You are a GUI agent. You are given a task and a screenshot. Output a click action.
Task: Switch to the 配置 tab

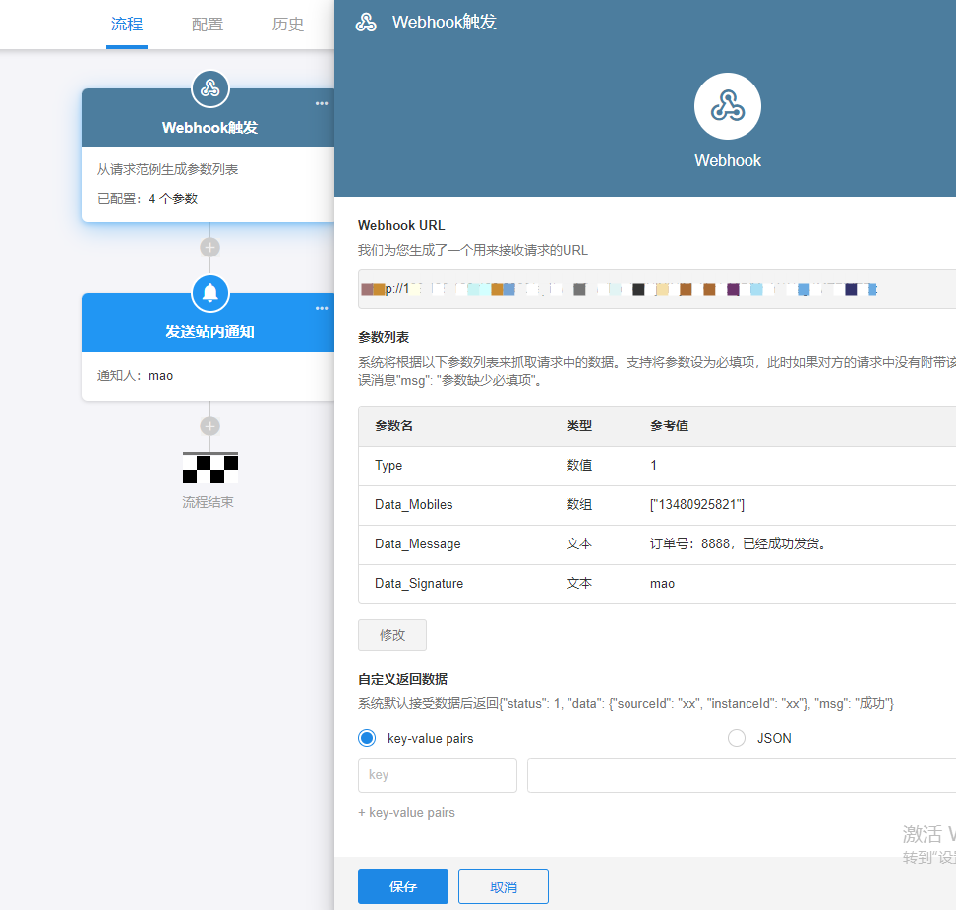[x=208, y=25]
